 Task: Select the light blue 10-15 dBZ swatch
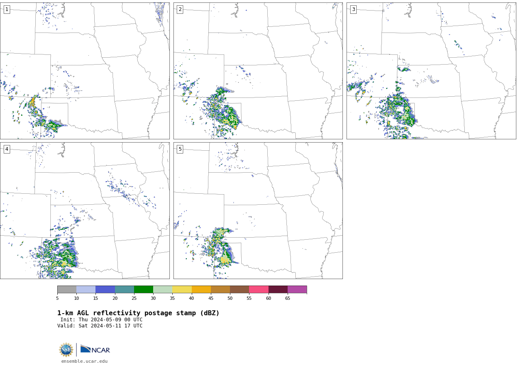(86, 290)
